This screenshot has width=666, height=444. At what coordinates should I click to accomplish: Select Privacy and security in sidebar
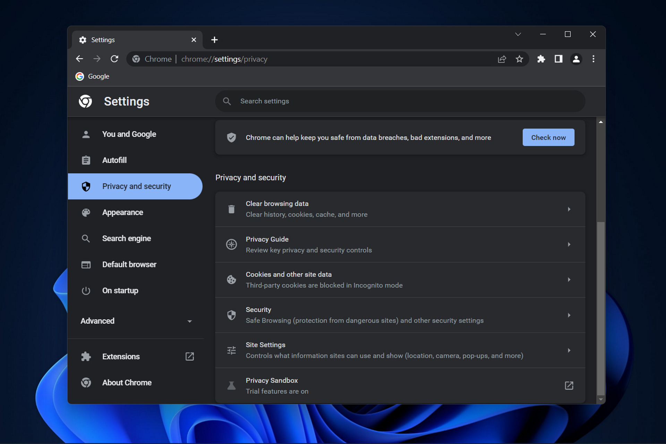(x=135, y=186)
